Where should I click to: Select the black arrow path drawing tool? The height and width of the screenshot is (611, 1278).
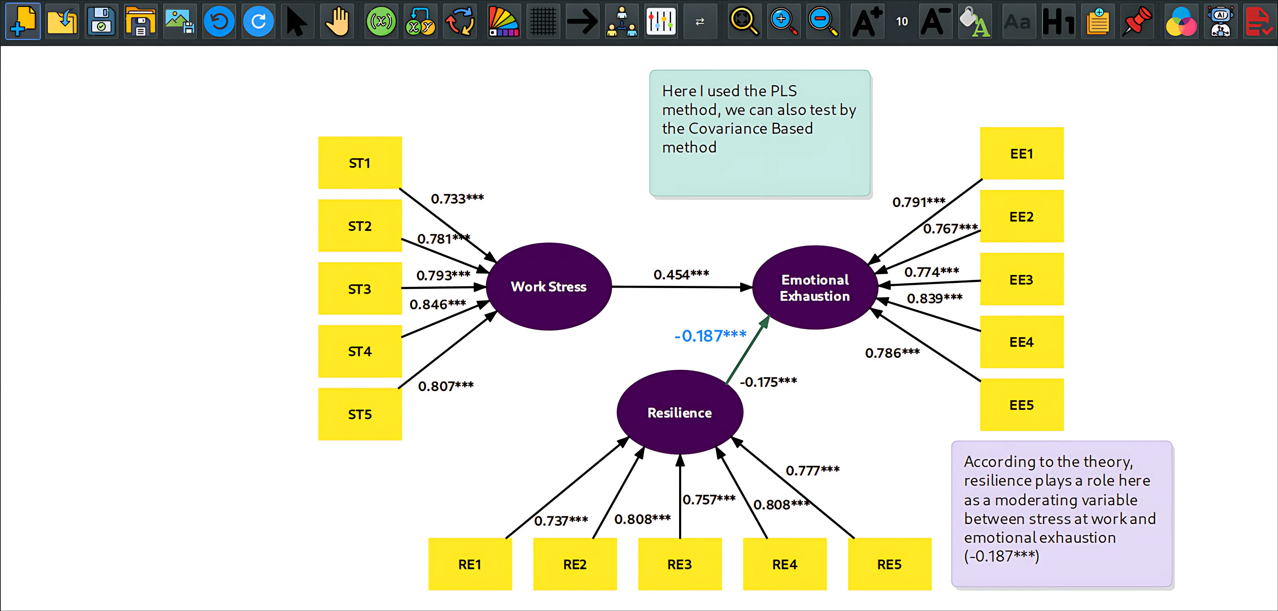[582, 21]
